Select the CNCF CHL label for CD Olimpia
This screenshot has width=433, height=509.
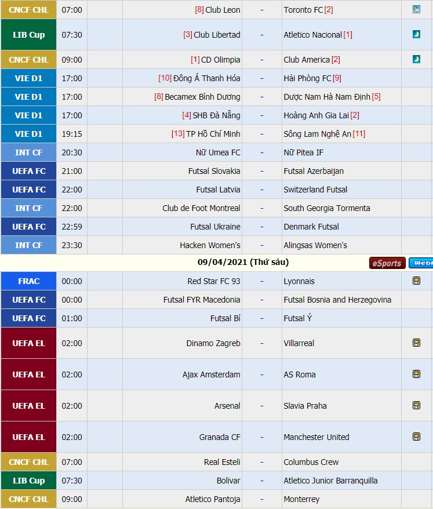coord(28,60)
